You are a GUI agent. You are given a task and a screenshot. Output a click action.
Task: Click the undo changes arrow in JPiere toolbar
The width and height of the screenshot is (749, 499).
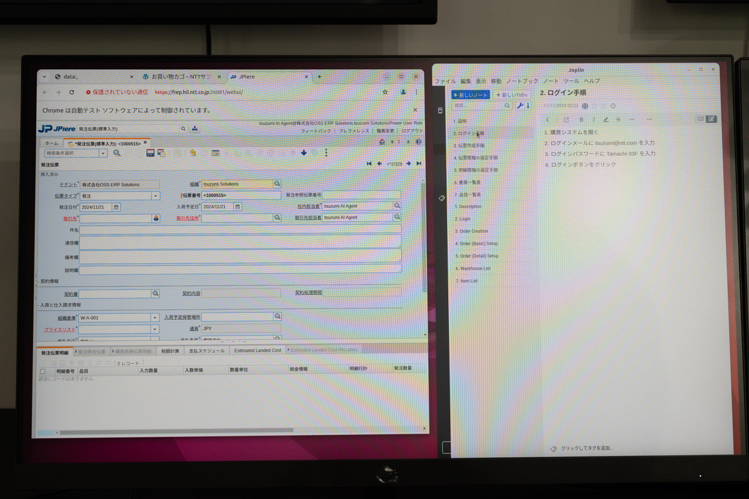coord(193,152)
